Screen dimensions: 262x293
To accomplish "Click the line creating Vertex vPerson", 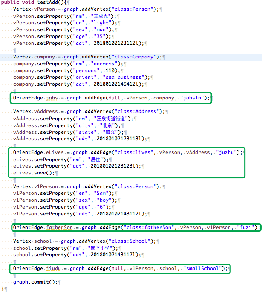I will tap(86, 9).
